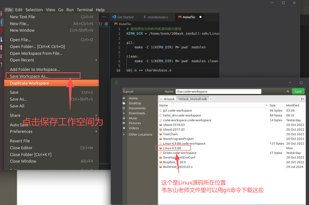Open the Selection menu
This screenshot has width=309, height=205.
coord(34,10)
